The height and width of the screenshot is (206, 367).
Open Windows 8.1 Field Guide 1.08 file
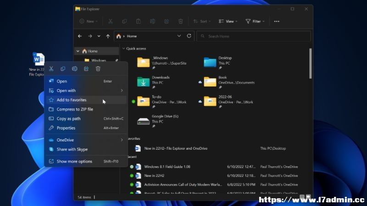(167, 167)
